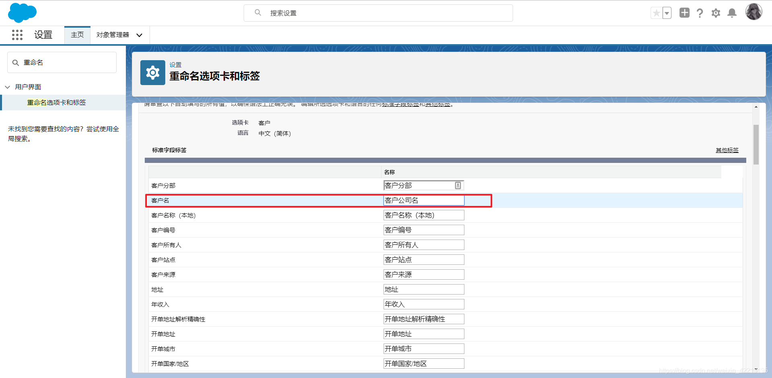Expand the 对象管理器 tab dropdown chevron
The height and width of the screenshot is (378, 772).
140,35
